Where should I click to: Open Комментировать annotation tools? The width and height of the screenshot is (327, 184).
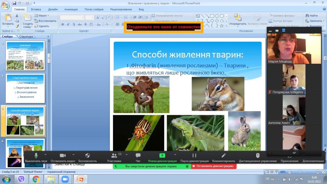click(224, 156)
